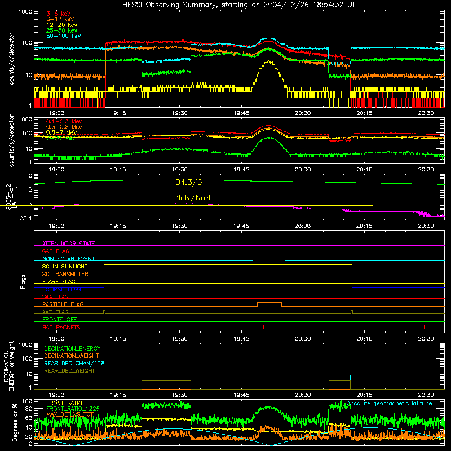Click the REAR_DEC_WEIGHT legend label
Screen dimensions: 451x451
click(69, 371)
